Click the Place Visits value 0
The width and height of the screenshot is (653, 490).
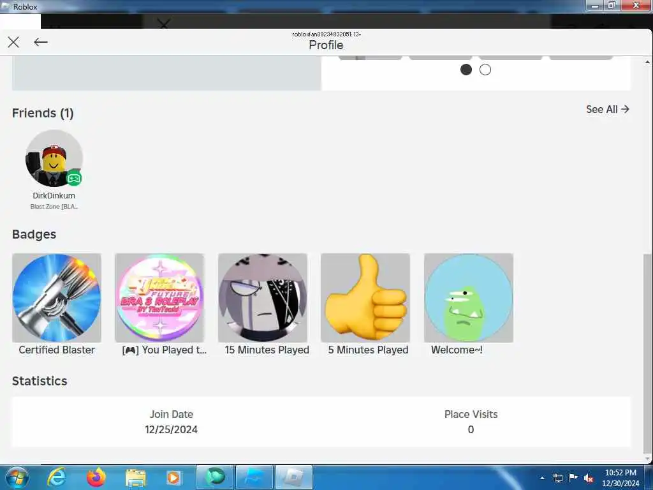(x=471, y=429)
